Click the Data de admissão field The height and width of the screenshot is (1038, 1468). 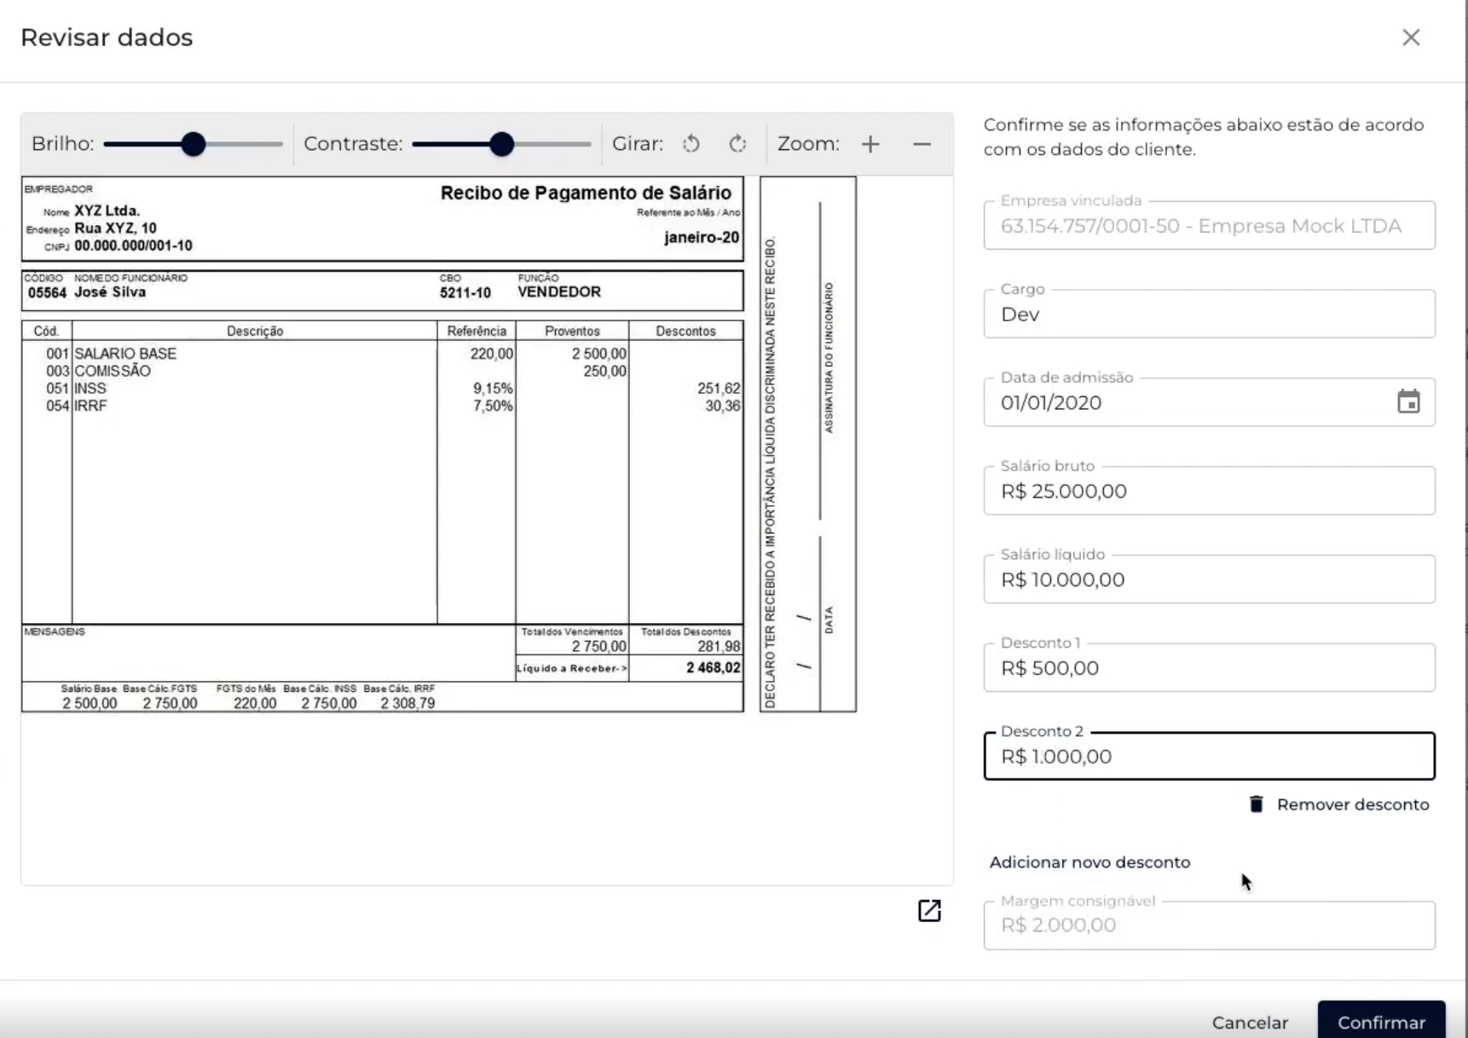coord(1185,402)
